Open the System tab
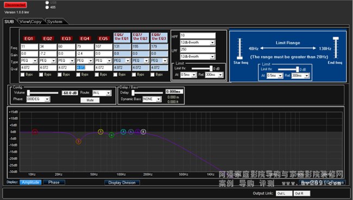 point(55,22)
